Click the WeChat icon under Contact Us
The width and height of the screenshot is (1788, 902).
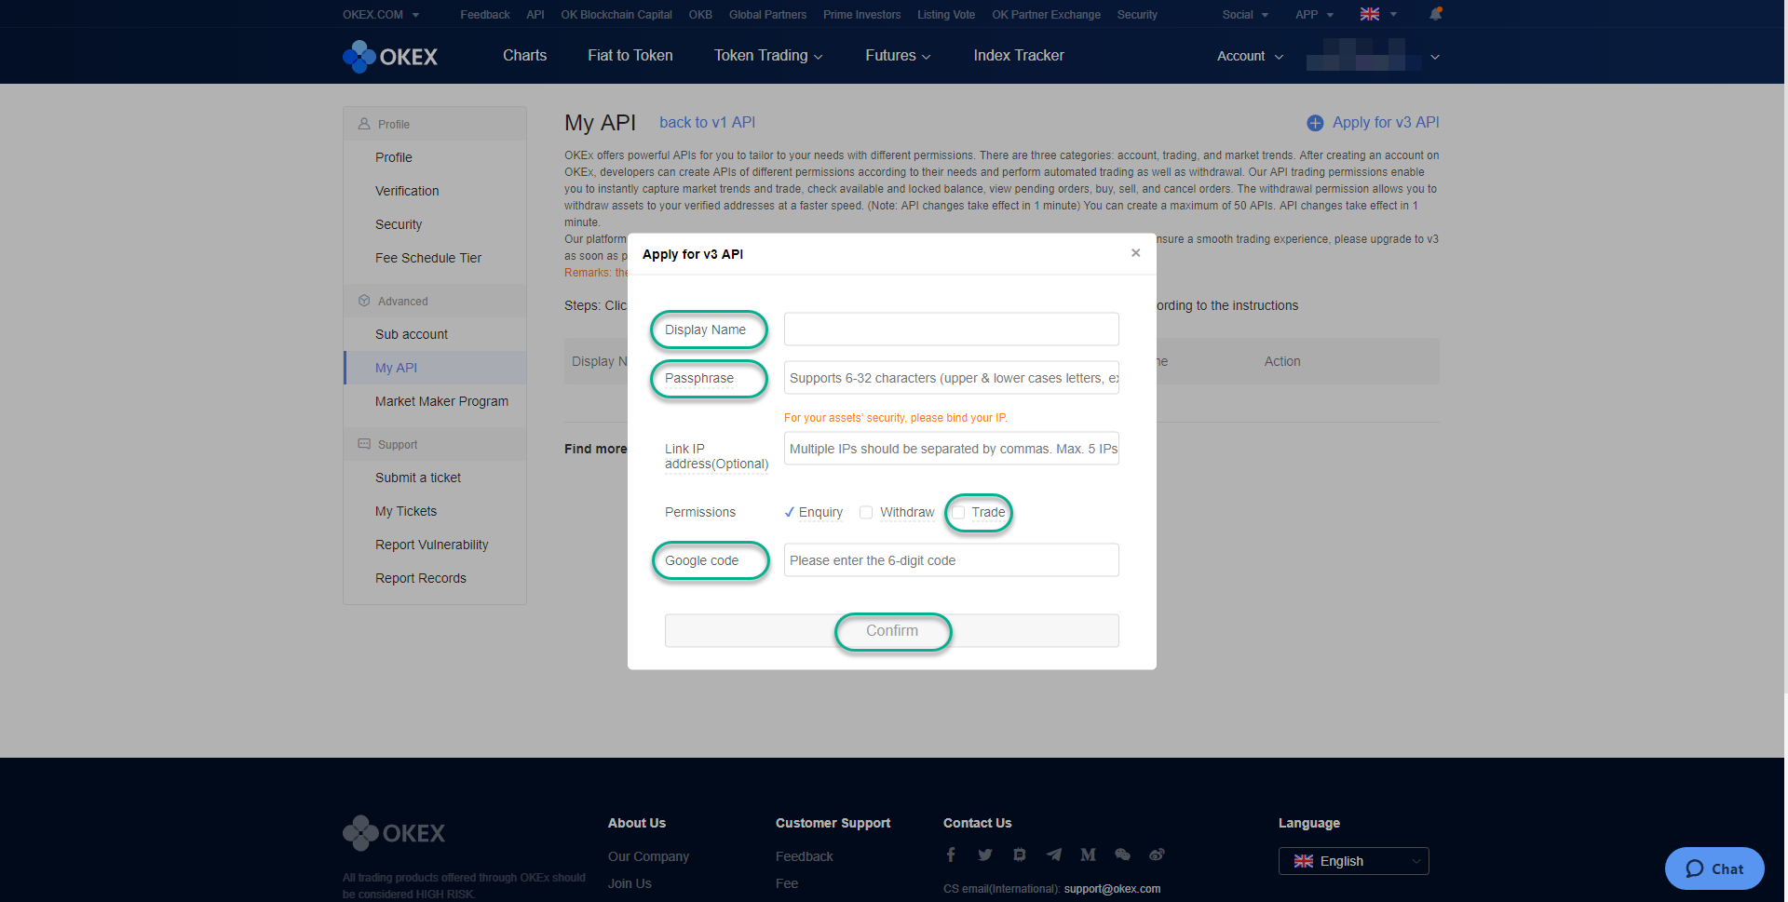point(1122,854)
